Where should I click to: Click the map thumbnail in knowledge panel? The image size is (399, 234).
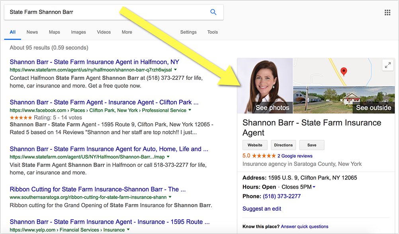pyautogui.click(x=344, y=72)
